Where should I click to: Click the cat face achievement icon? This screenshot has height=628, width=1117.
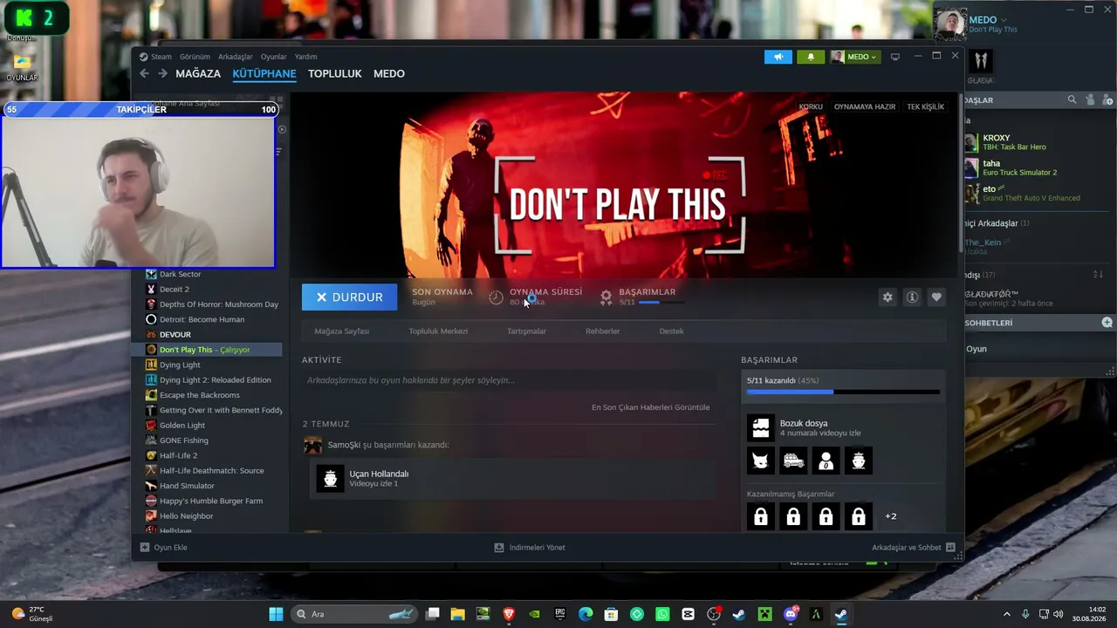point(761,461)
